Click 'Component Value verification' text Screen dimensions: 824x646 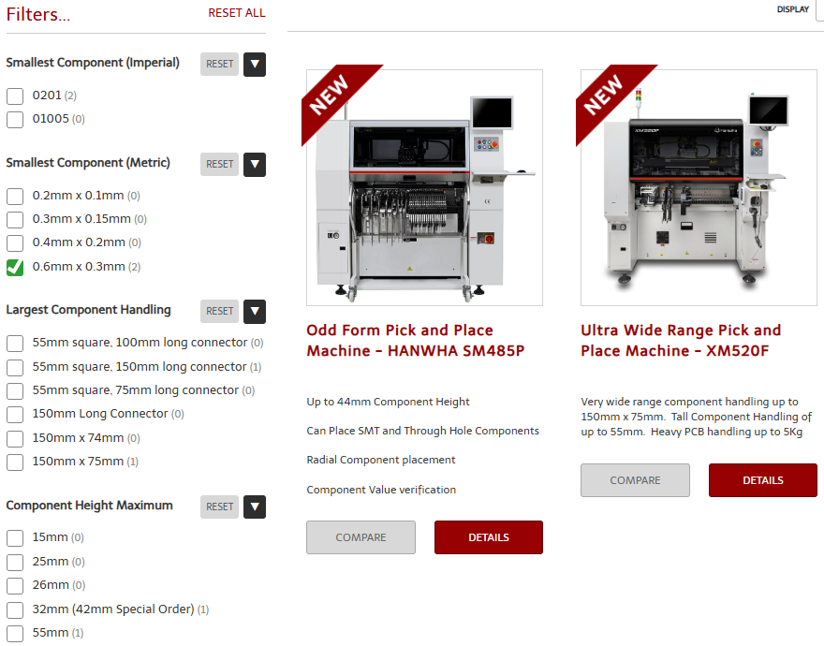click(381, 490)
